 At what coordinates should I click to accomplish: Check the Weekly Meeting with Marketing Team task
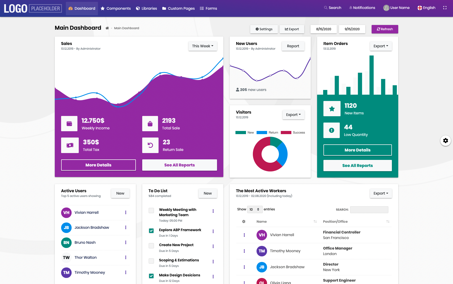point(151,211)
